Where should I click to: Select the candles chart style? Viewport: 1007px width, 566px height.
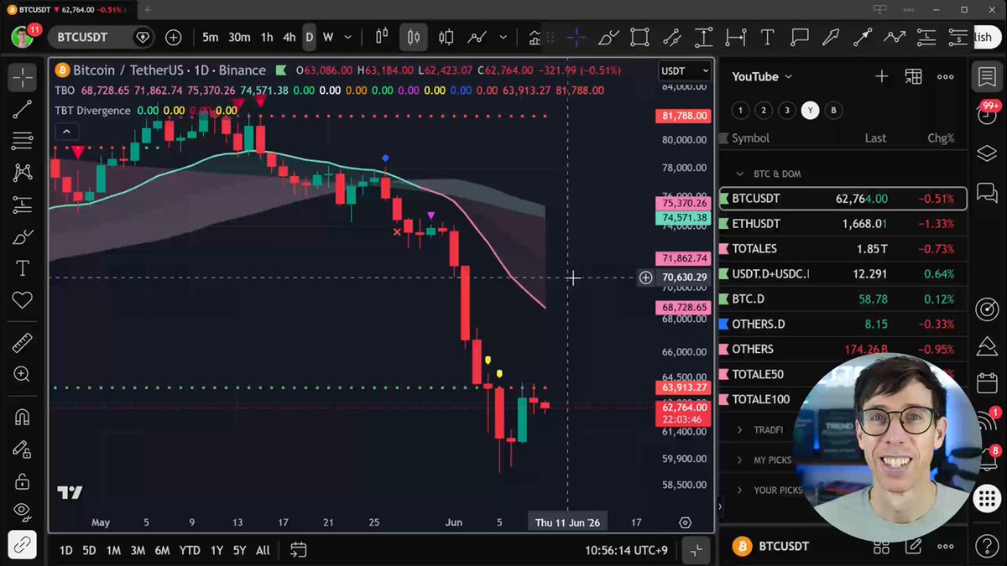point(413,37)
